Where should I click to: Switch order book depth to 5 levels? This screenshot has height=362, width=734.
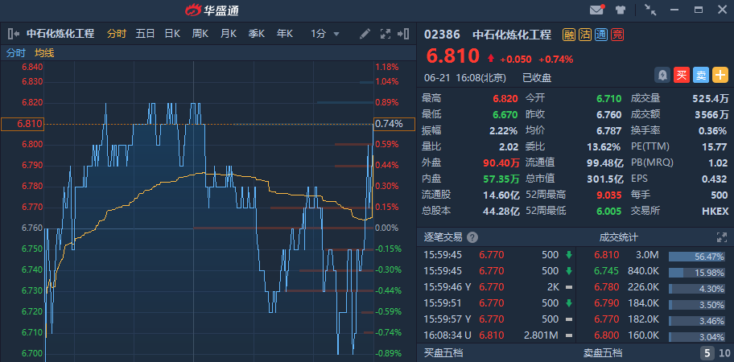click(x=706, y=352)
